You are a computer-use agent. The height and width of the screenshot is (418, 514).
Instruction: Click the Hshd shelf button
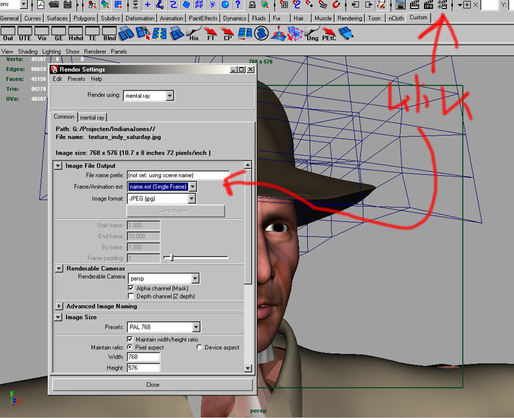(76, 34)
